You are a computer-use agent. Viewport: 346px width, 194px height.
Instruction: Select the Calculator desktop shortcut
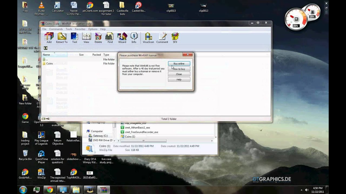58,7
